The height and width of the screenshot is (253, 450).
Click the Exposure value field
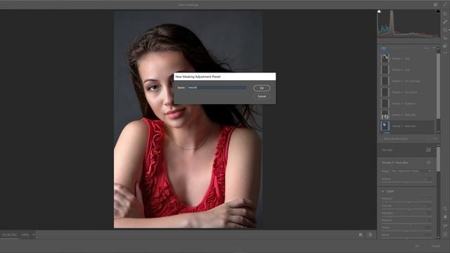427,198
